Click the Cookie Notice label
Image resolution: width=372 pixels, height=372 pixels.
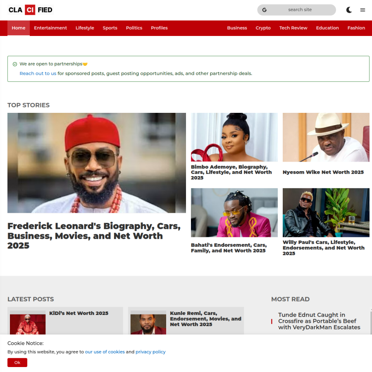coord(25,343)
